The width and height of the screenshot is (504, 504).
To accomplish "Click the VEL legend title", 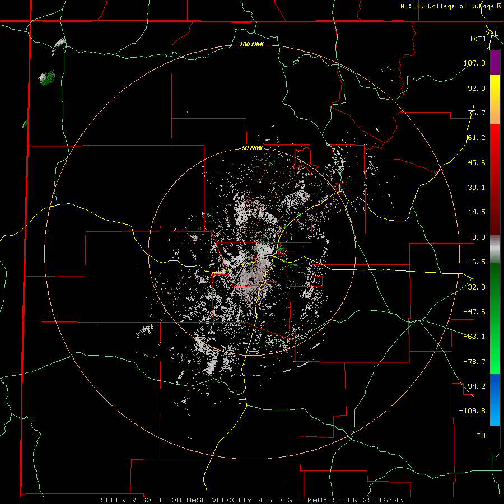I will [x=492, y=34].
